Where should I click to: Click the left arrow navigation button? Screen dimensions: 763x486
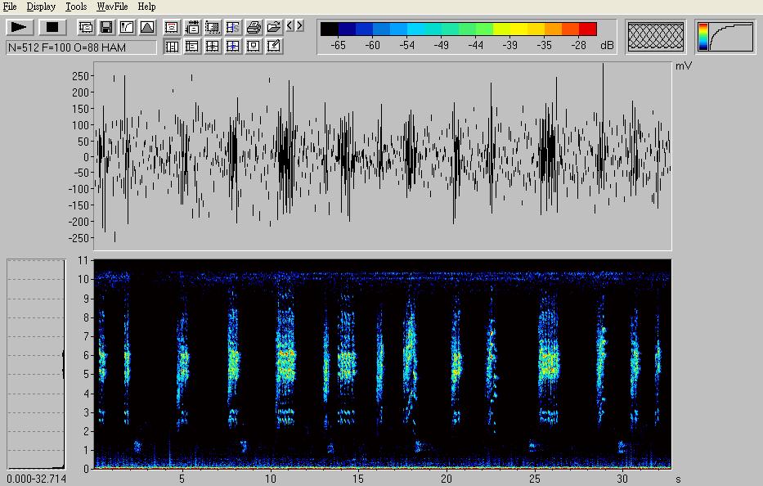[x=290, y=26]
